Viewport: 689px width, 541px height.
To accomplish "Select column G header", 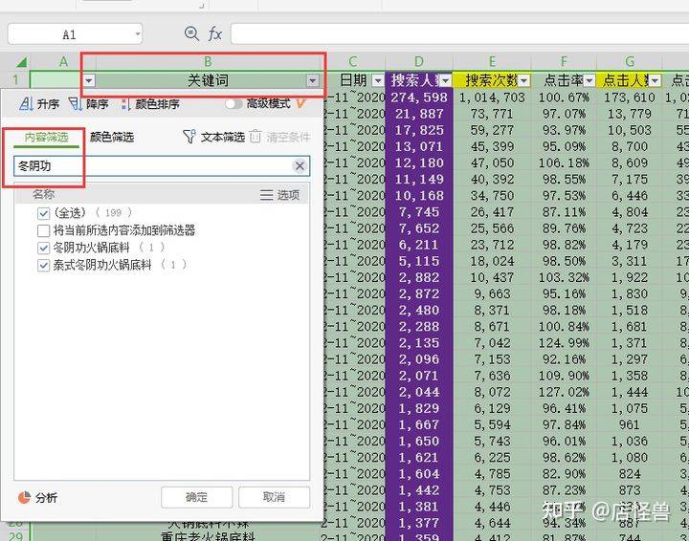I will [x=630, y=61].
